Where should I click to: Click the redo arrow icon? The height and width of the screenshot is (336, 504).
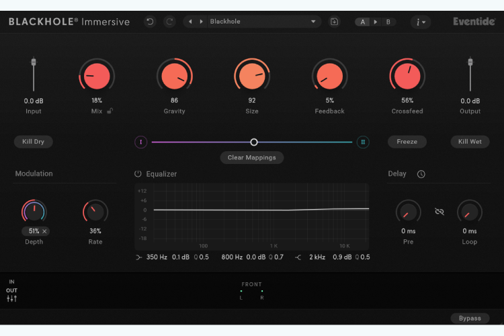(169, 22)
